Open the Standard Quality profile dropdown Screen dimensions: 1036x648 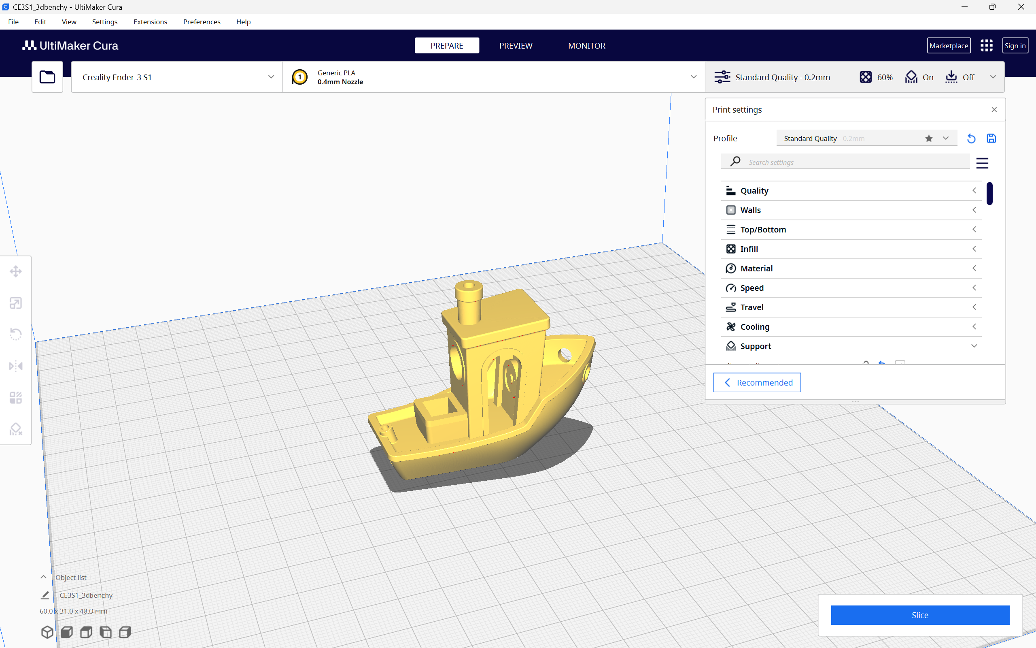(866, 139)
